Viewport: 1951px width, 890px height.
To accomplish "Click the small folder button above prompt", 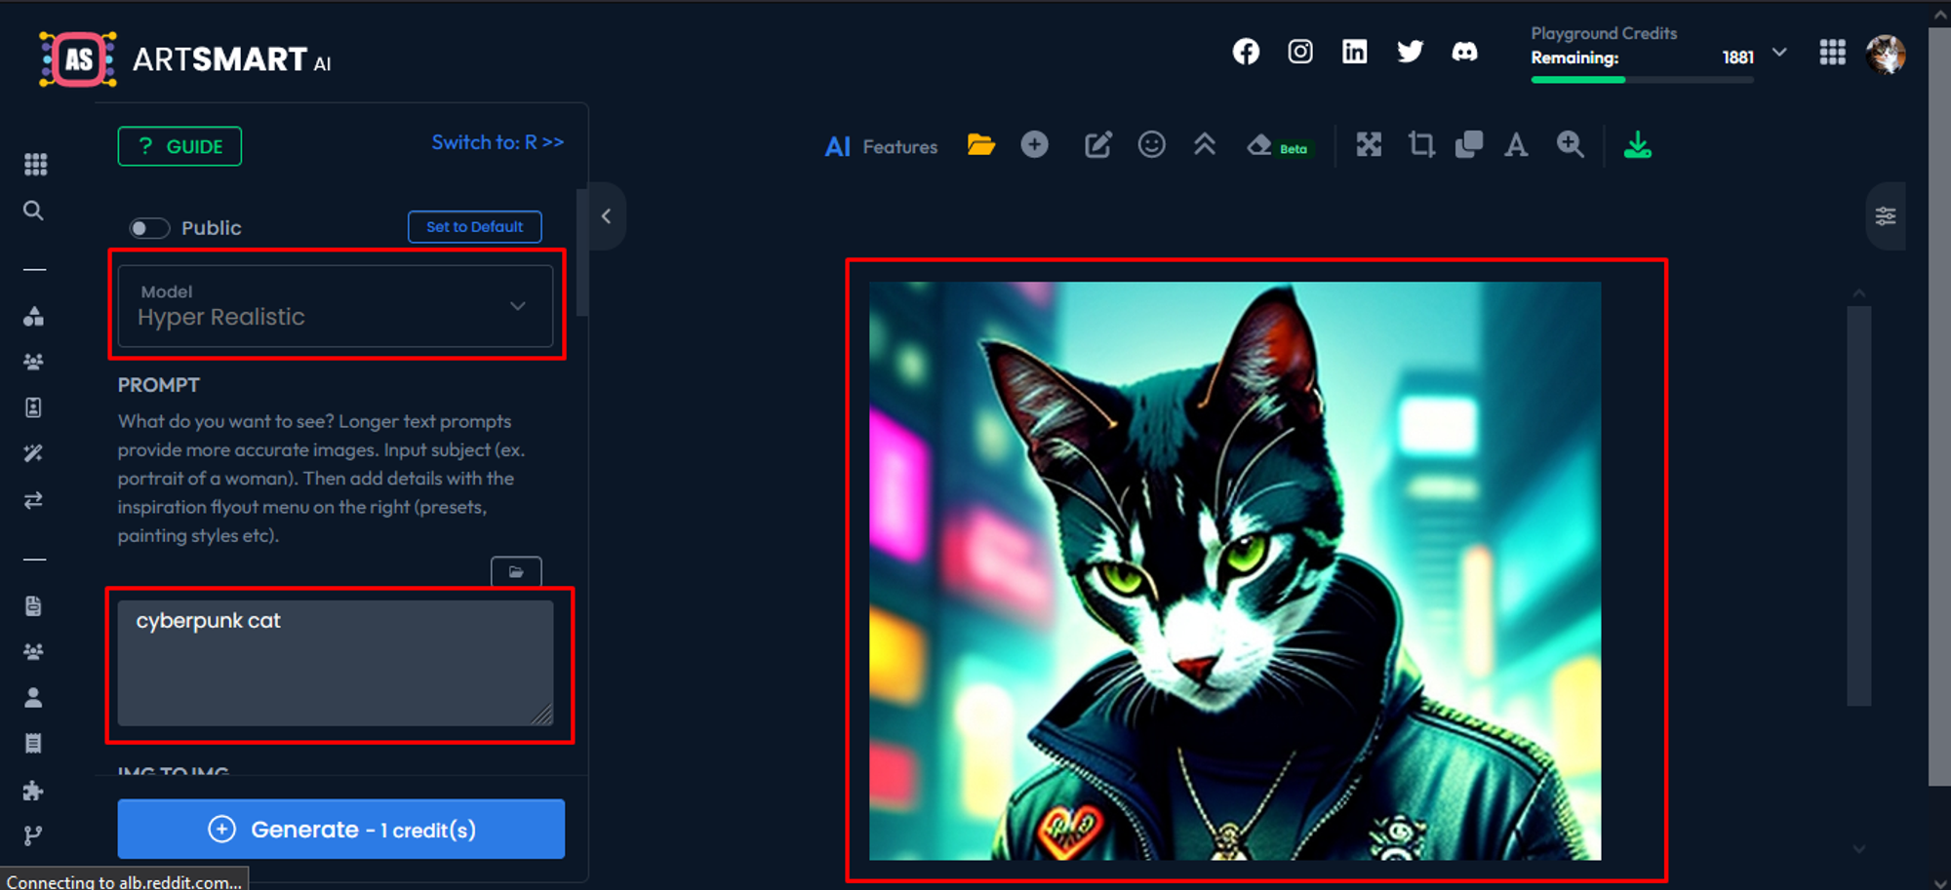I will pos(516,572).
